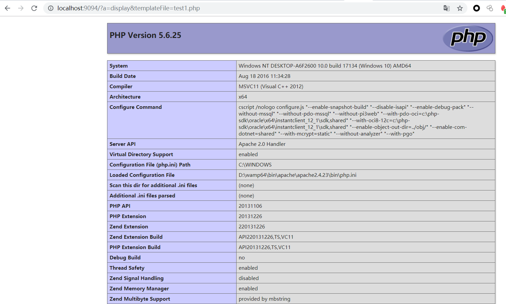The image size is (506, 304).
Task: Go back using browser back arrow
Action: [x=7, y=8]
